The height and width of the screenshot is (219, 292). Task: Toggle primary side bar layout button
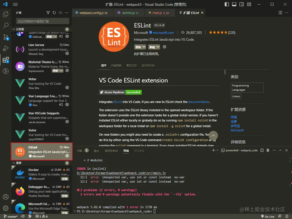coord(227,4)
